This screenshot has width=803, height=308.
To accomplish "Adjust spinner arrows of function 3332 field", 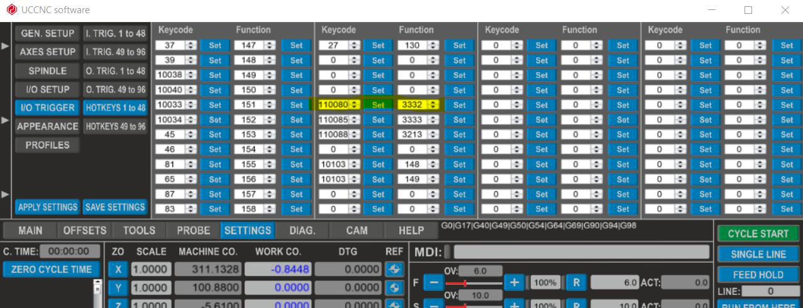I will [433, 105].
